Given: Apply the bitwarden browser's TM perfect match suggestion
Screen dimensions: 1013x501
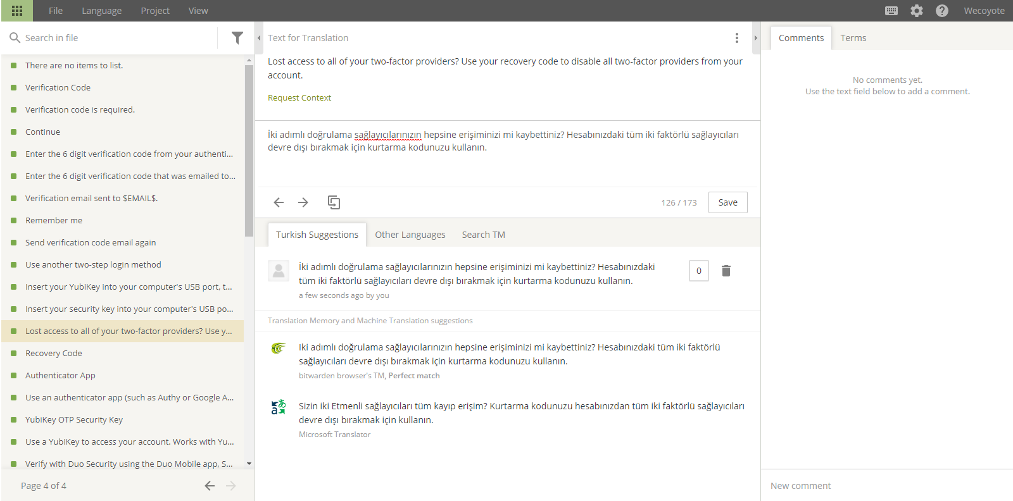Looking at the screenshot, I should pyautogui.click(x=510, y=354).
